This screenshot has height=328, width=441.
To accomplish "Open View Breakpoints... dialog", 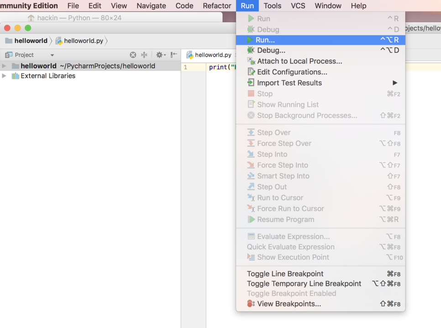I will 320,304.
